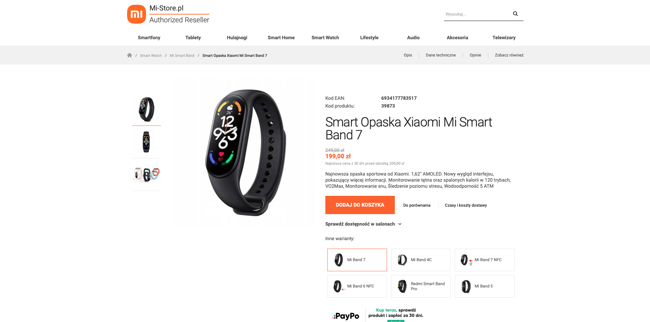This screenshot has height=322, width=650.
Task: Click the search magnifier icon
Action: 515,14
